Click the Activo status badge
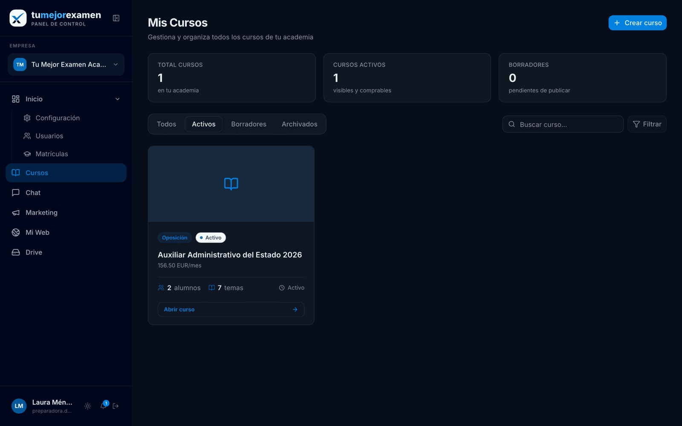682x426 pixels. click(x=211, y=238)
